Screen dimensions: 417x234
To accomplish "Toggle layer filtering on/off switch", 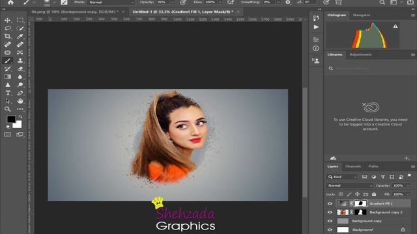I will [410, 176].
